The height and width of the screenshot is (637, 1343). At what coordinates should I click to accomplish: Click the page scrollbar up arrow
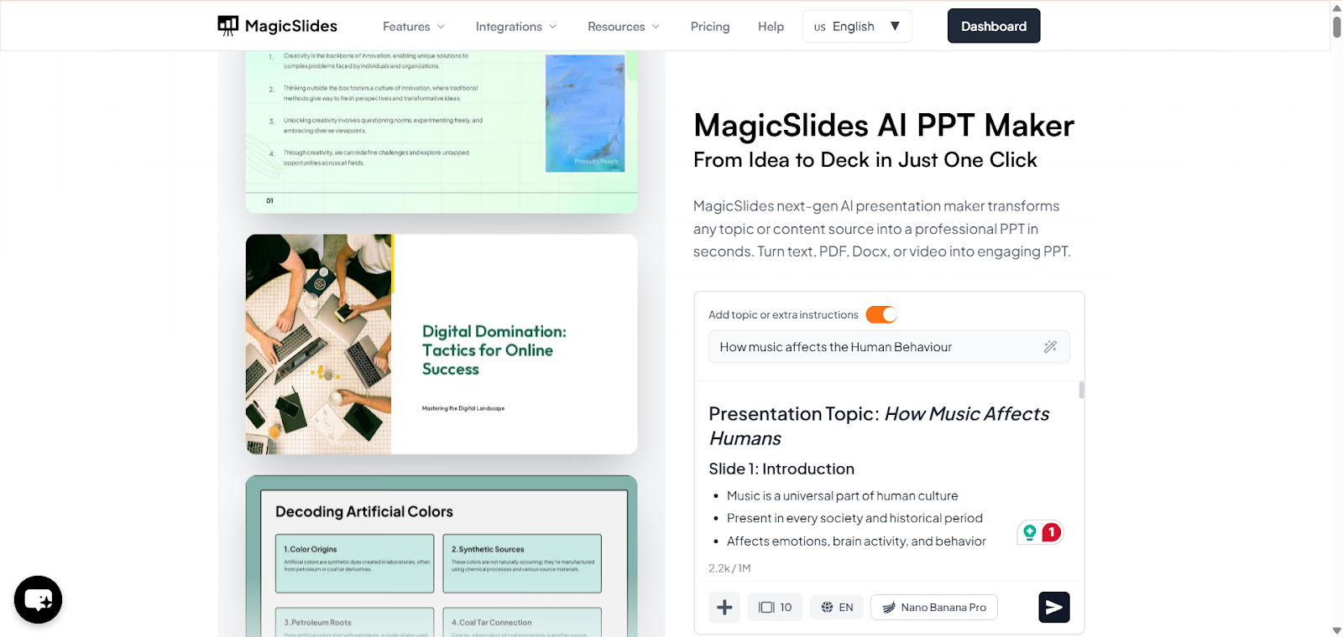[1336, 8]
